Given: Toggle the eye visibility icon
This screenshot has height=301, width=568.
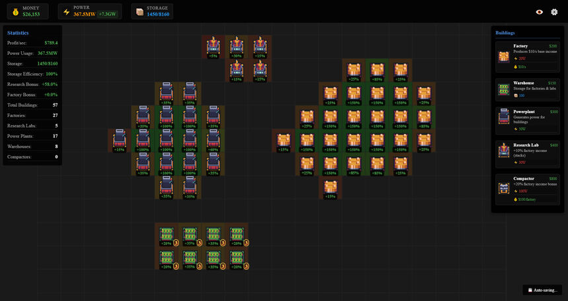Looking at the screenshot, I should (539, 11).
